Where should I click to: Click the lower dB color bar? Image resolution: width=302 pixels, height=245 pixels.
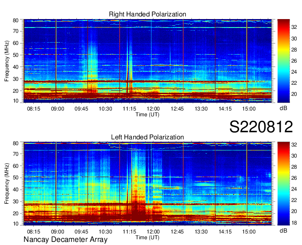(283, 184)
